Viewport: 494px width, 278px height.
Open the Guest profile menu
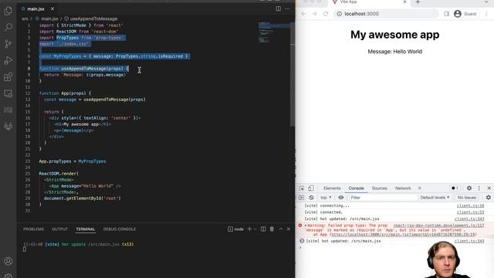[x=465, y=14]
